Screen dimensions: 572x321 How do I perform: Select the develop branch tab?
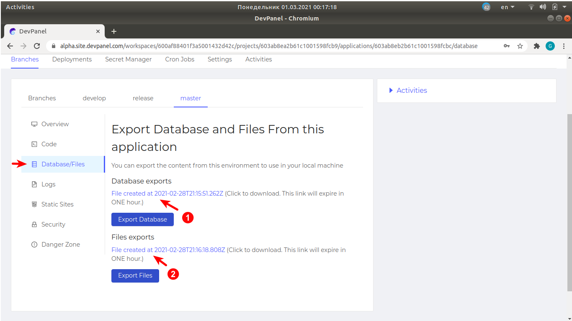94,98
